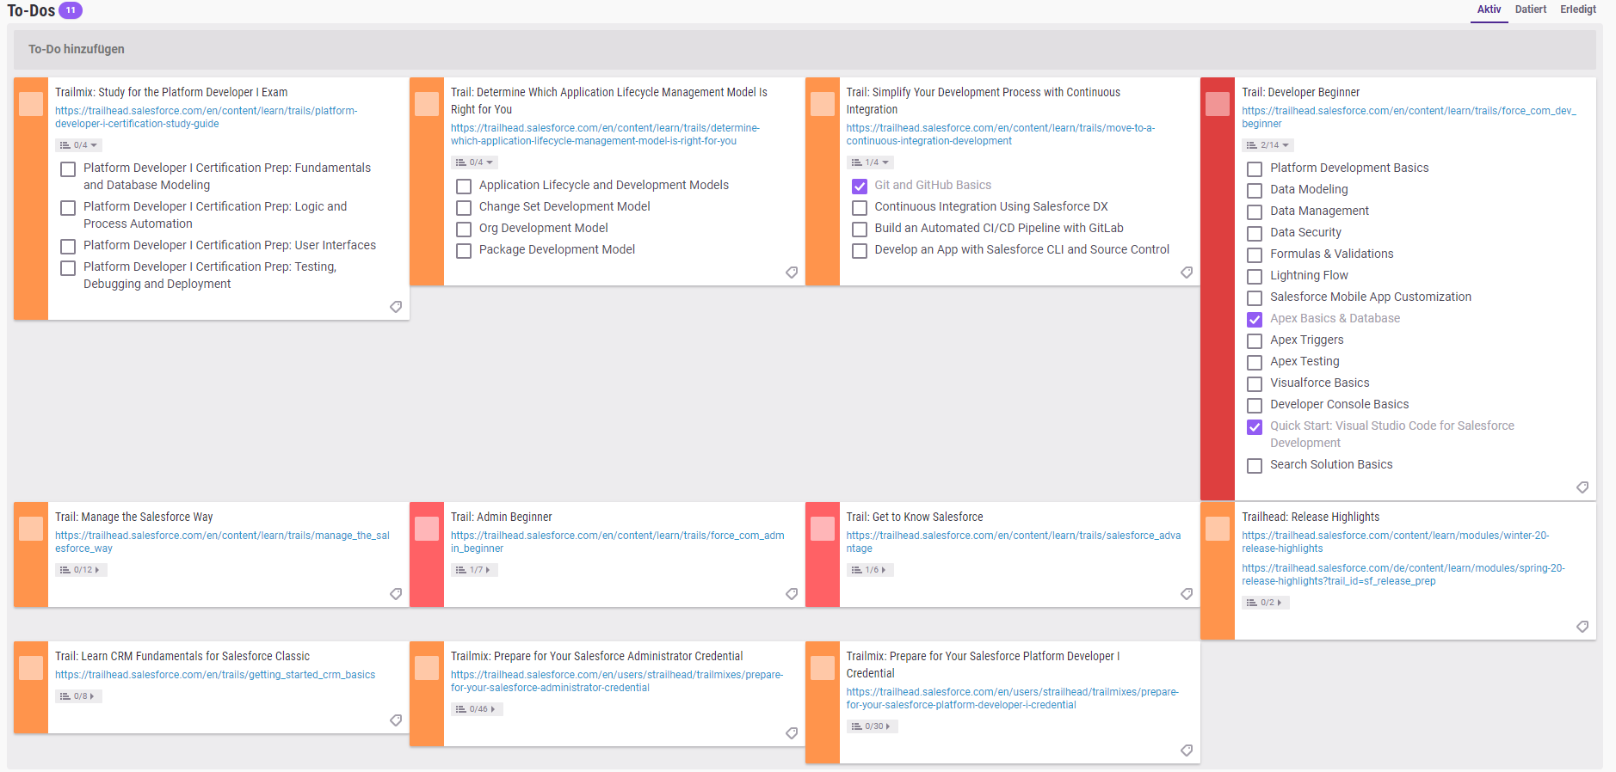Check Org Development Model item

click(464, 230)
